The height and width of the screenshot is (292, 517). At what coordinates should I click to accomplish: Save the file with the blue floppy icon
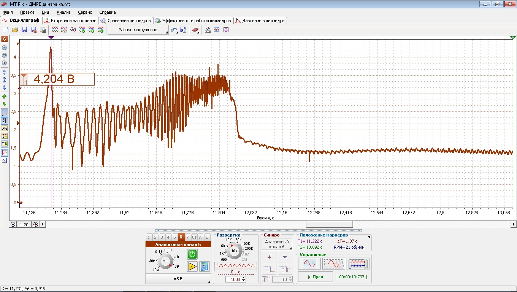24,30
